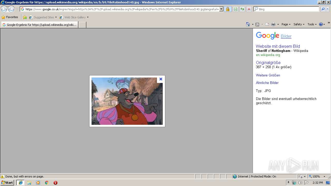The image size is (331, 186).
Task: Open the Bilder link next to Google
Action: [286, 36]
